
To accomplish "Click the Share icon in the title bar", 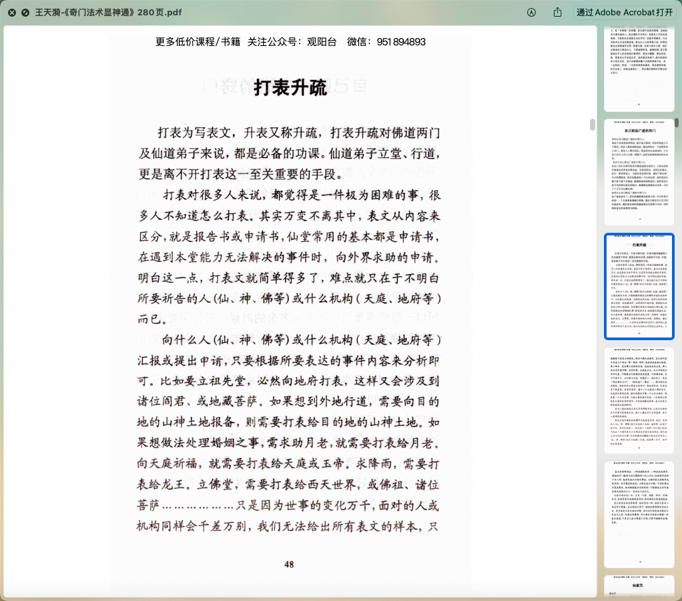I will 558,13.
